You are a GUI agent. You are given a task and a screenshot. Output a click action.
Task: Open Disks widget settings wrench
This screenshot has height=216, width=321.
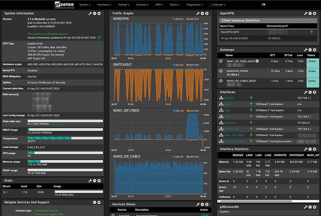tap(90, 181)
